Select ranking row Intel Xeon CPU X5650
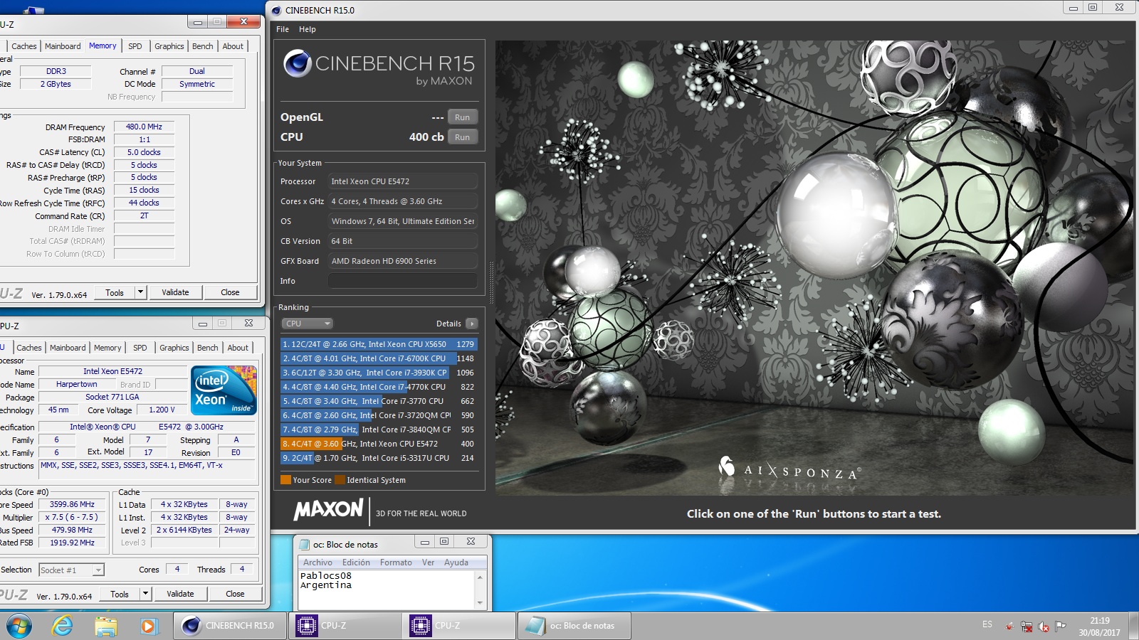This screenshot has width=1139, height=640. point(379,344)
